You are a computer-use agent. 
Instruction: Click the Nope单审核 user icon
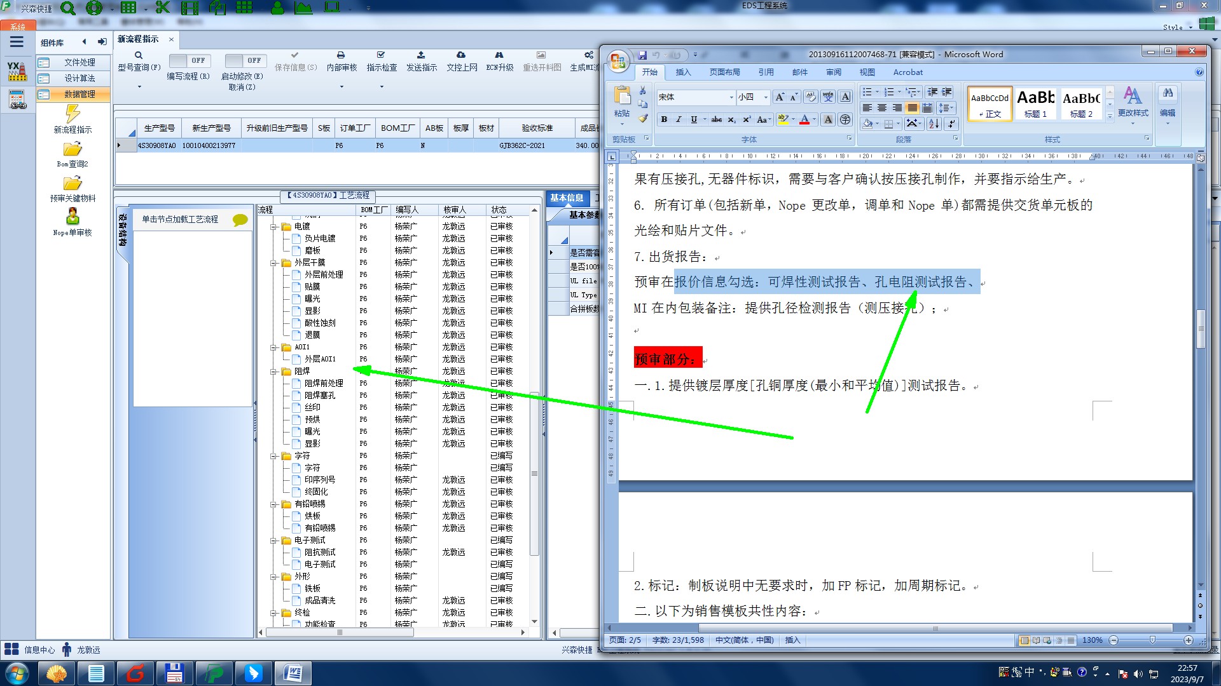(72, 217)
